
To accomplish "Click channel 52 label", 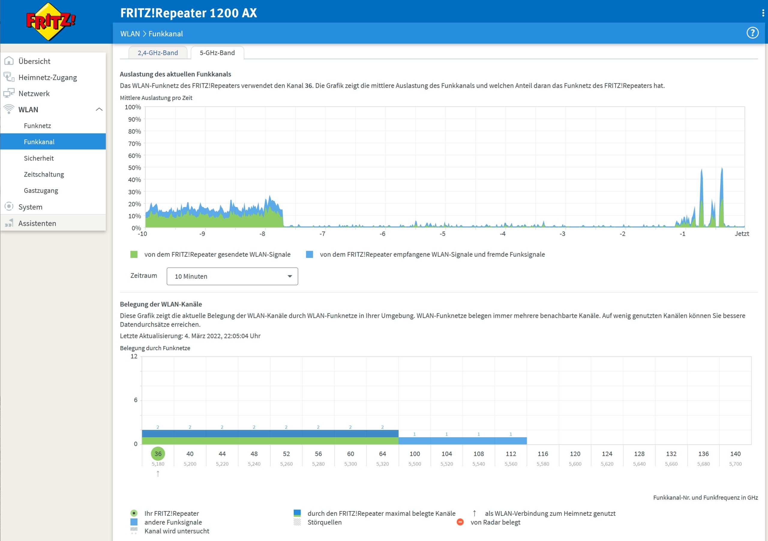I will [x=286, y=454].
